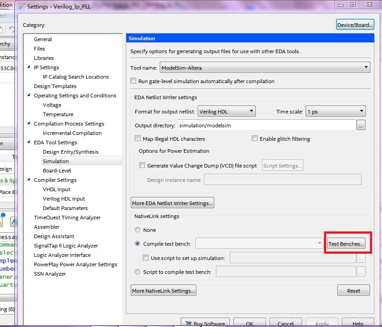Click the disabled Script Settings button
Screen dimensions: 382x327
pos(282,166)
